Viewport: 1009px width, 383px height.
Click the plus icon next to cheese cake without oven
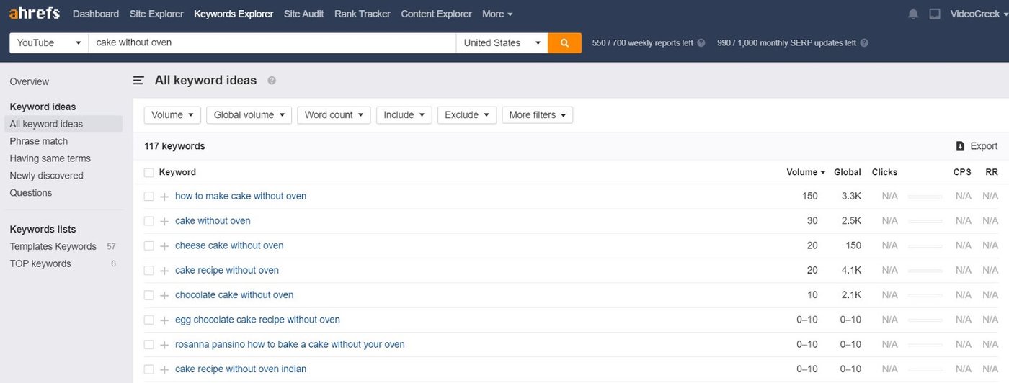164,246
